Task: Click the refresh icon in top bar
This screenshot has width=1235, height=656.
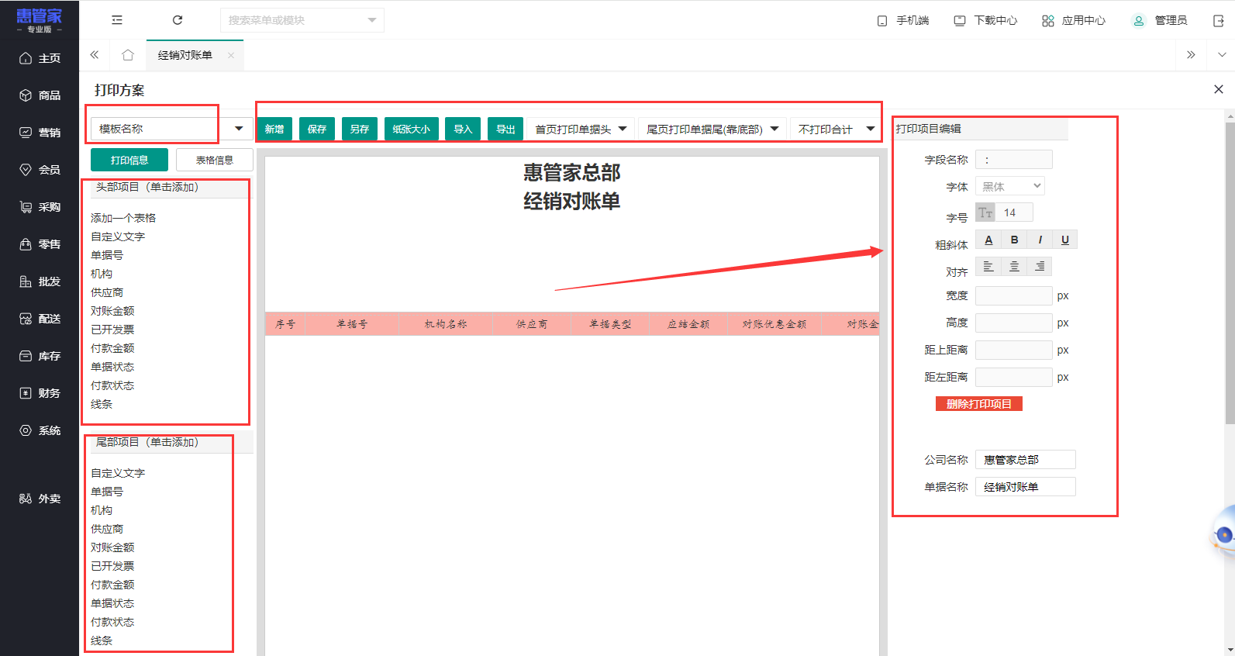Action: click(178, 20)
